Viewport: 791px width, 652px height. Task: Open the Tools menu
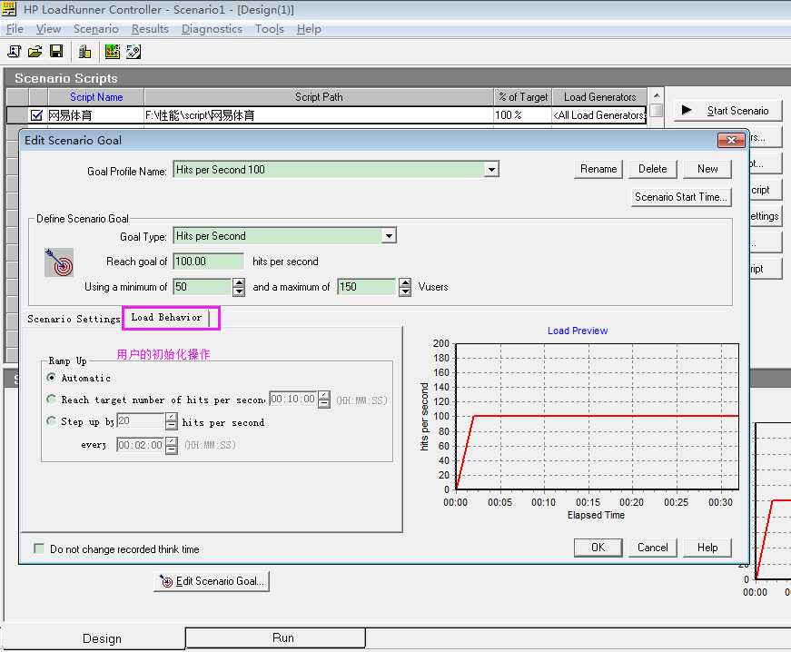[x=270, y=29]
